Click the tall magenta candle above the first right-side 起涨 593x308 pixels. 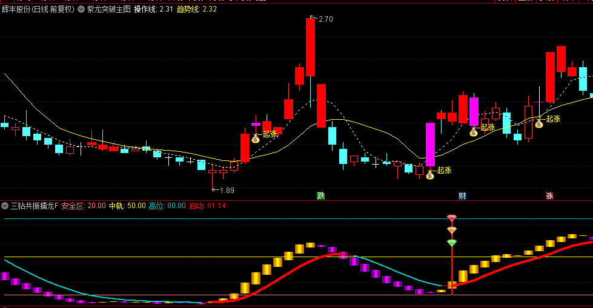[x=431, y=145]
